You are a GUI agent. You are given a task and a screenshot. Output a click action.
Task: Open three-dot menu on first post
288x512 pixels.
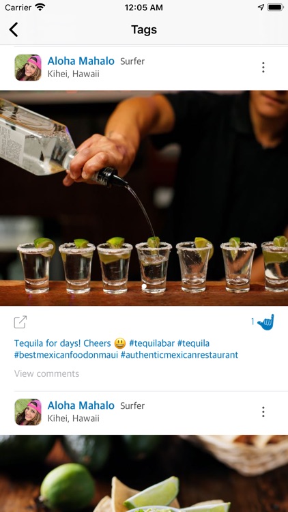[263, 68]
